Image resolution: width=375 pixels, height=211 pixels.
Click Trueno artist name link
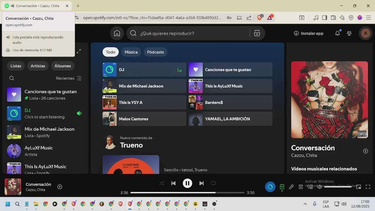(x=131, y=145)
